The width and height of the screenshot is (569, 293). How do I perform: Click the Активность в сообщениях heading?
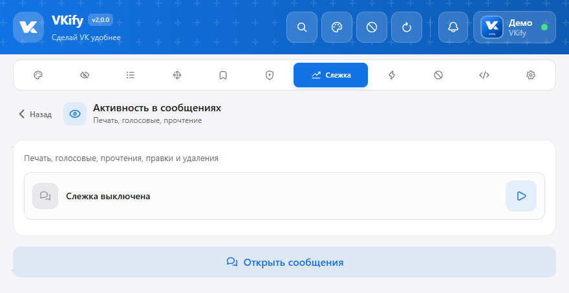[157, 108]
